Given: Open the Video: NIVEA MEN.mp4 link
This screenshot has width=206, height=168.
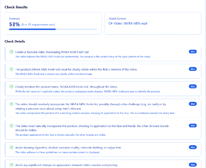Looking at the screenshot, I should click(x=130, y=24).
